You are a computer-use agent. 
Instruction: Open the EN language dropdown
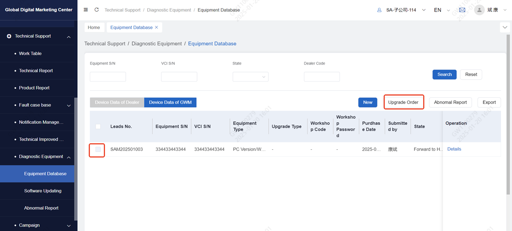[441, 10]
